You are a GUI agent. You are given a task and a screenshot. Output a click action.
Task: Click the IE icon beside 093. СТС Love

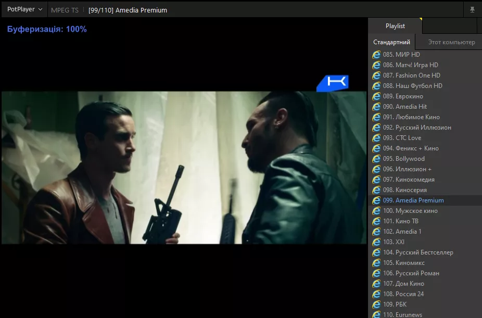[376, 138]
